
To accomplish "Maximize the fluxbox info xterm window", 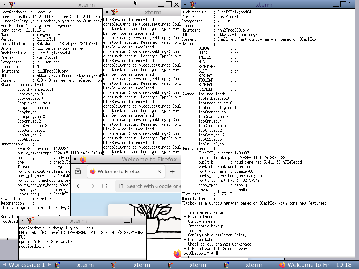I will 344,4.
